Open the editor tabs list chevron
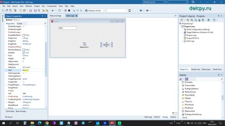Image resolution: width=225 pixels, height=126 pixels. pyautogui.click(x=175, y=16)
